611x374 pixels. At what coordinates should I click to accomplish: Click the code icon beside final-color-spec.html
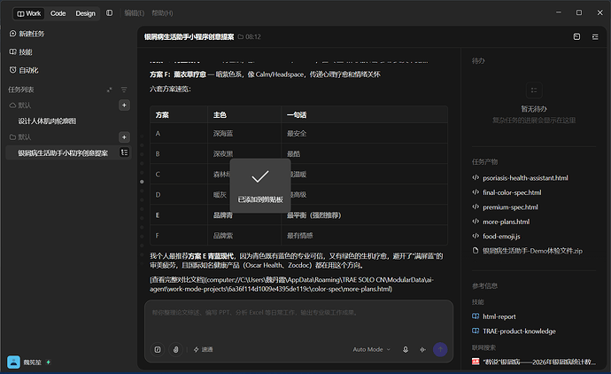pyautogui.click(x=476, y=192)
